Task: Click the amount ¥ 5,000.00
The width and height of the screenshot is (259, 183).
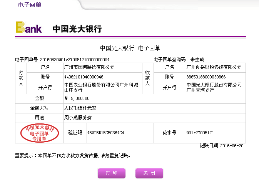Action: (77, 98)
